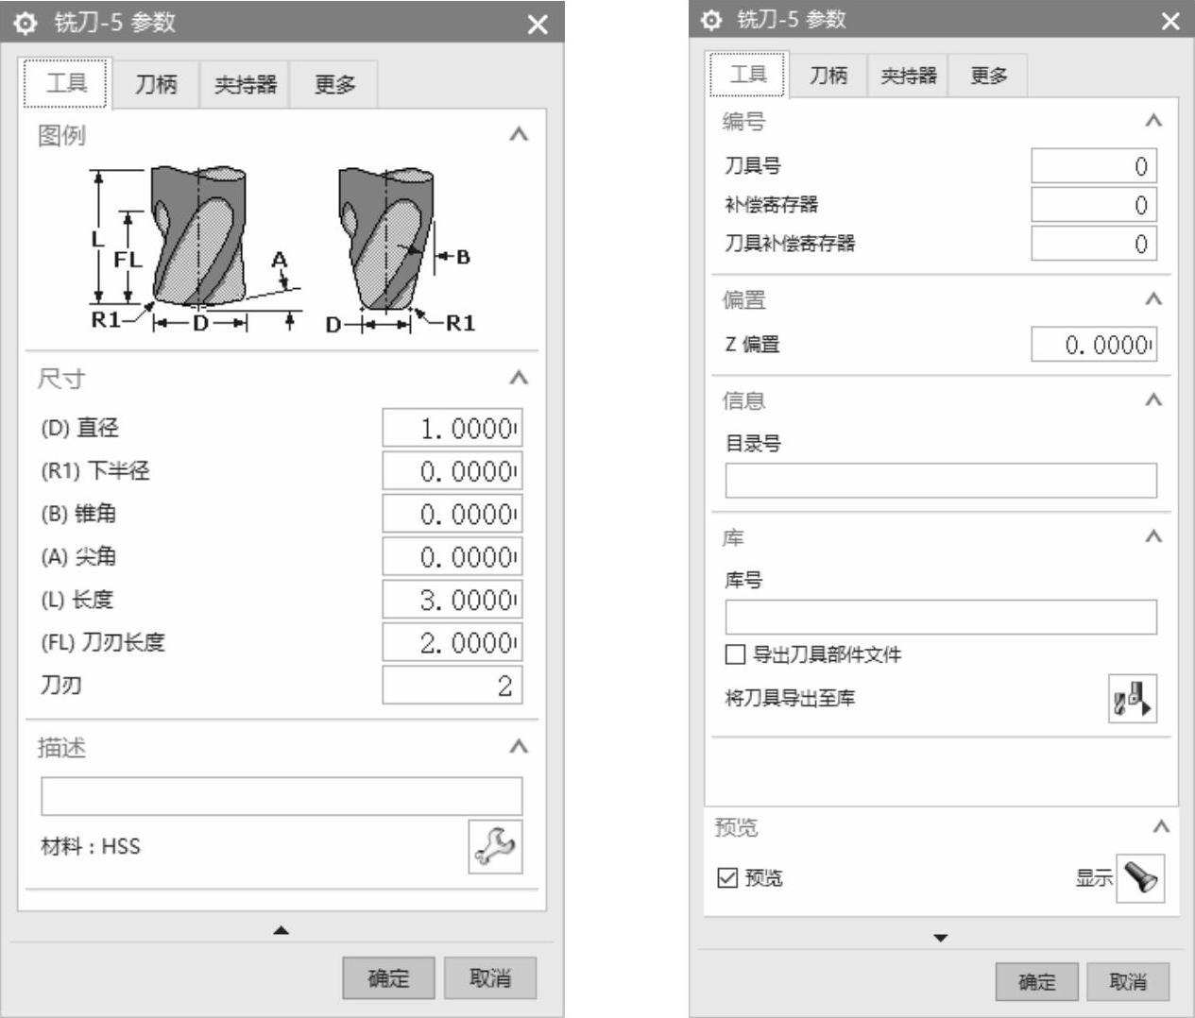Click 确定 in the left dialog
The width and height of the screenshot is (1195, 1018).
click(x=388, y=978)
